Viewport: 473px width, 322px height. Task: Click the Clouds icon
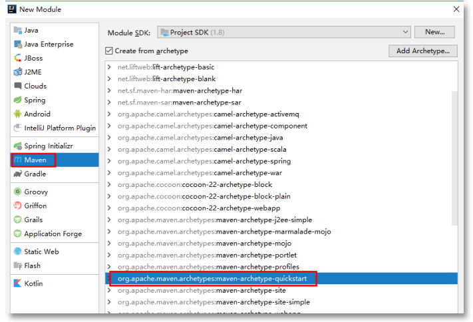(x=18, y=86)
